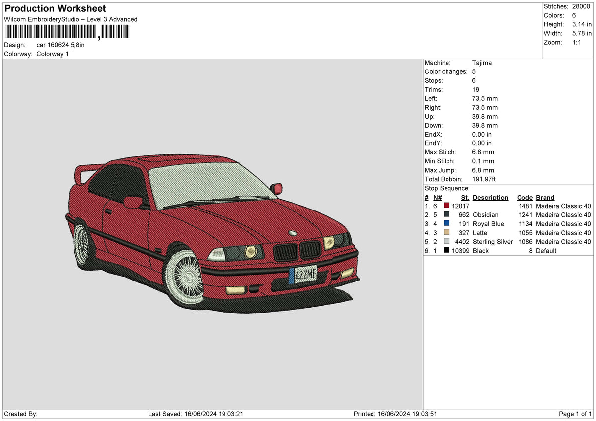Screen dimensions: 596x421
Task: Click the design name 'car 160624 5,8in'
Action: pyautogui.click(x=61, y=45)
